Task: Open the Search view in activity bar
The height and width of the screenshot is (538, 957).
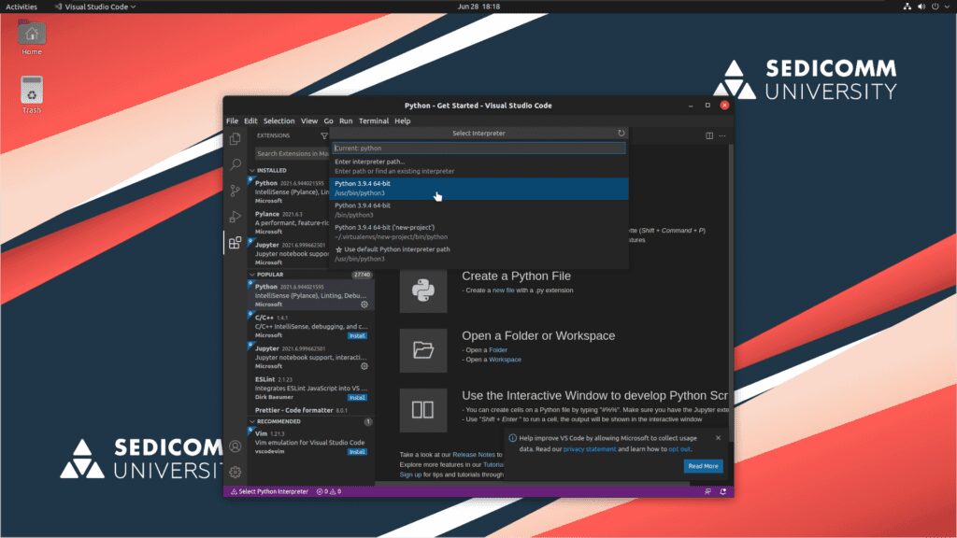Action: [x=236, y=164]
